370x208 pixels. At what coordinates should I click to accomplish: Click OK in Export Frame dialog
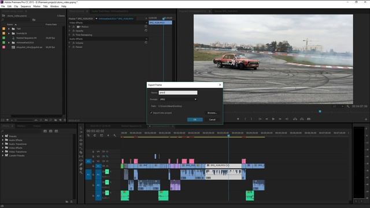tap(195, 120)
